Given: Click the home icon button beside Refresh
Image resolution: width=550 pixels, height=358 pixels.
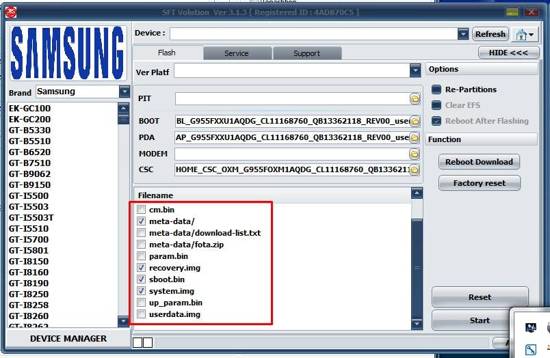Looking at the screenshot, I should pos(525,34).
